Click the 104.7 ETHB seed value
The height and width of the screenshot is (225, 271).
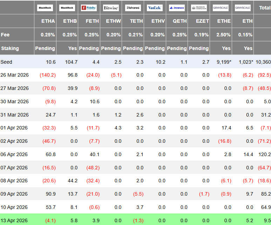[x=72, y=62]
